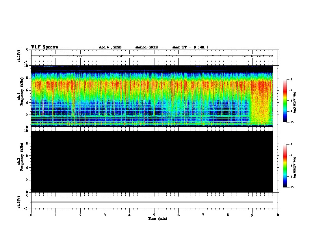312x241 pixels.
Task: Select the "Time (min)" x-axis label
Action: [158, 219]
